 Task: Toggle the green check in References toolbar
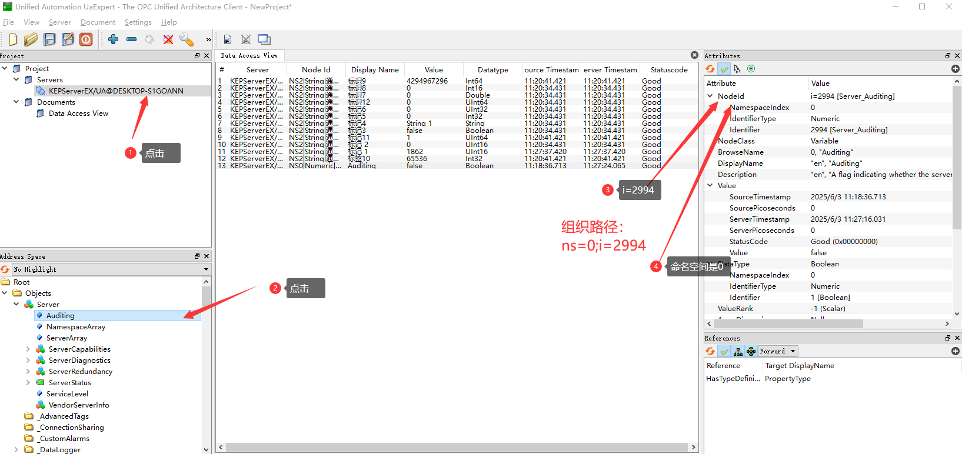click(x=724, y=351)
